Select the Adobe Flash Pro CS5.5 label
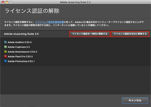The image size is (151, 107). click(20, 56)
